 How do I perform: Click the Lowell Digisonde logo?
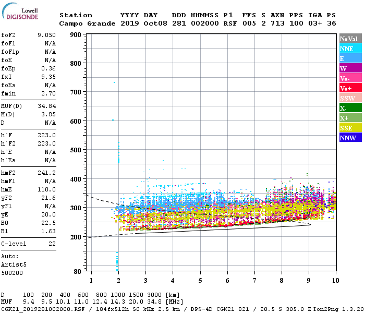(x=20, y=11)
